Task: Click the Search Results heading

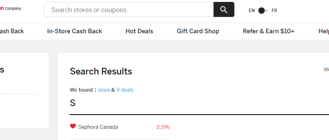Action: click(101, 71)
